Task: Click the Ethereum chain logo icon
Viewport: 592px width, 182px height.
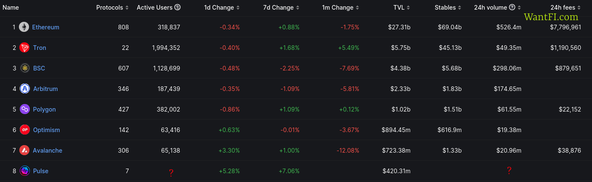Action: point(24,27)
